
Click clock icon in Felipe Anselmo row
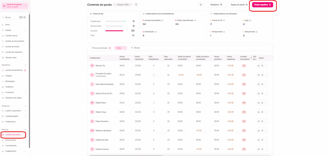(x=262, y=121)
